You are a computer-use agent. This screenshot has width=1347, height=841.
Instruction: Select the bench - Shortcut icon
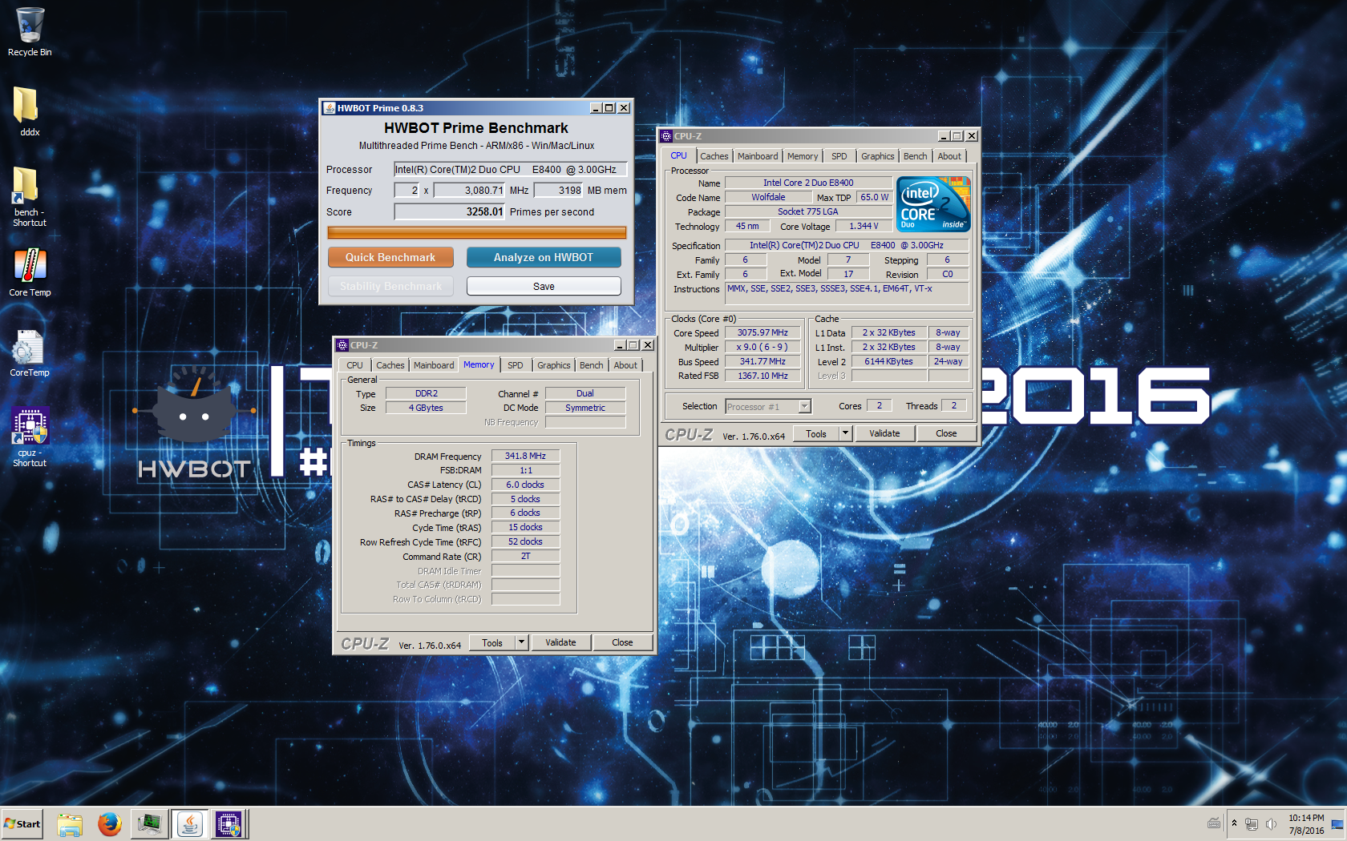pos(30,197)
